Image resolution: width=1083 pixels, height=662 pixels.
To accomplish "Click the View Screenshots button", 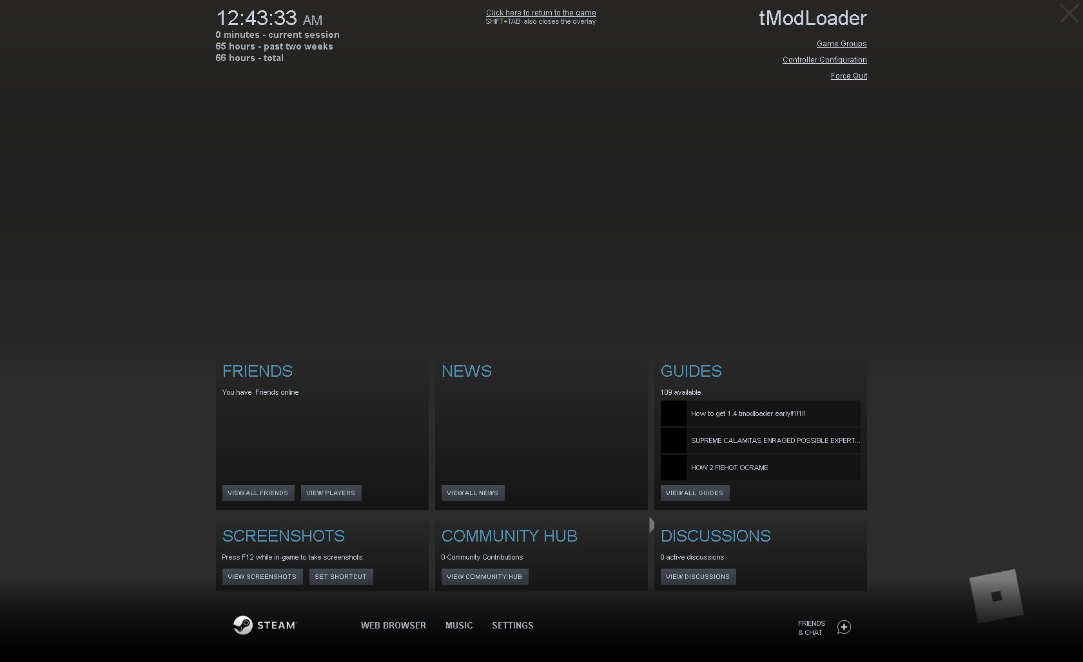I will tap(262, 577).
